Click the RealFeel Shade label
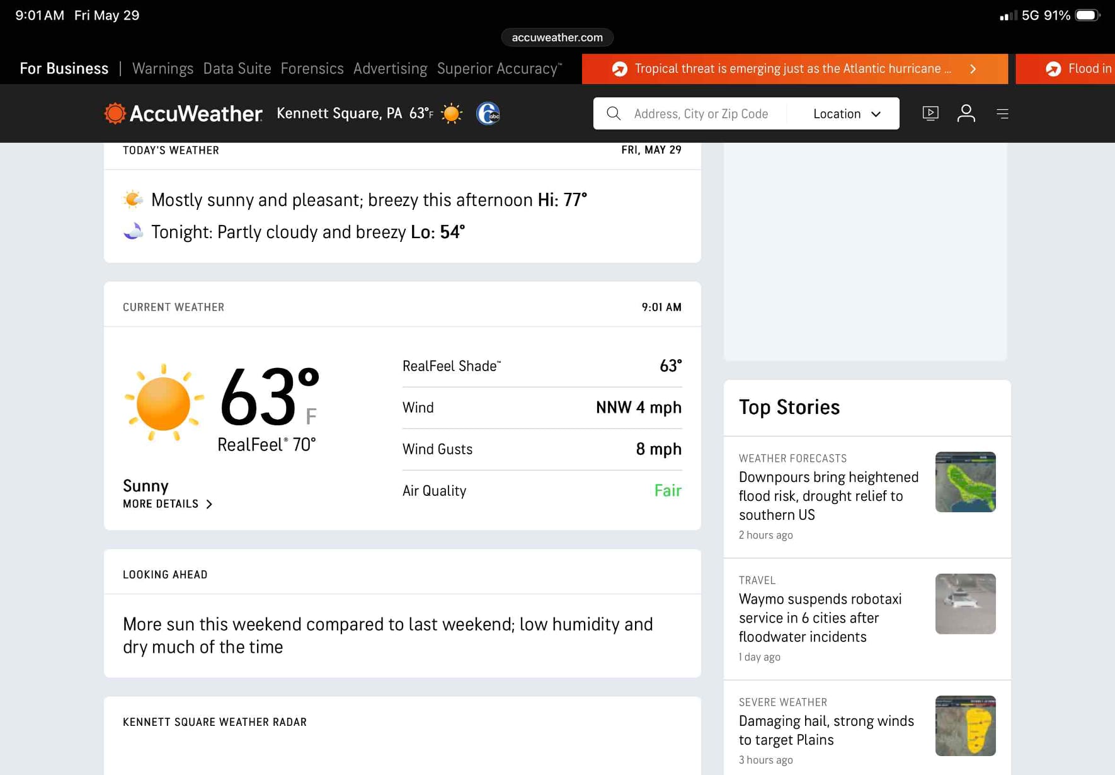This screenshot has width=1115, height=775. tap(452, 366)
